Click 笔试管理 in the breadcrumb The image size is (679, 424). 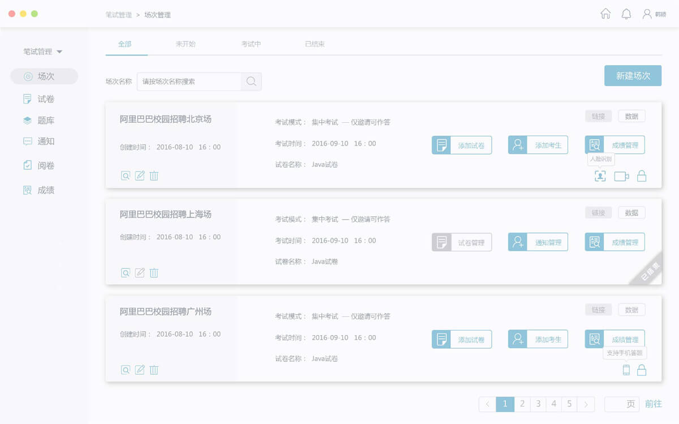[x=119, y=15]
